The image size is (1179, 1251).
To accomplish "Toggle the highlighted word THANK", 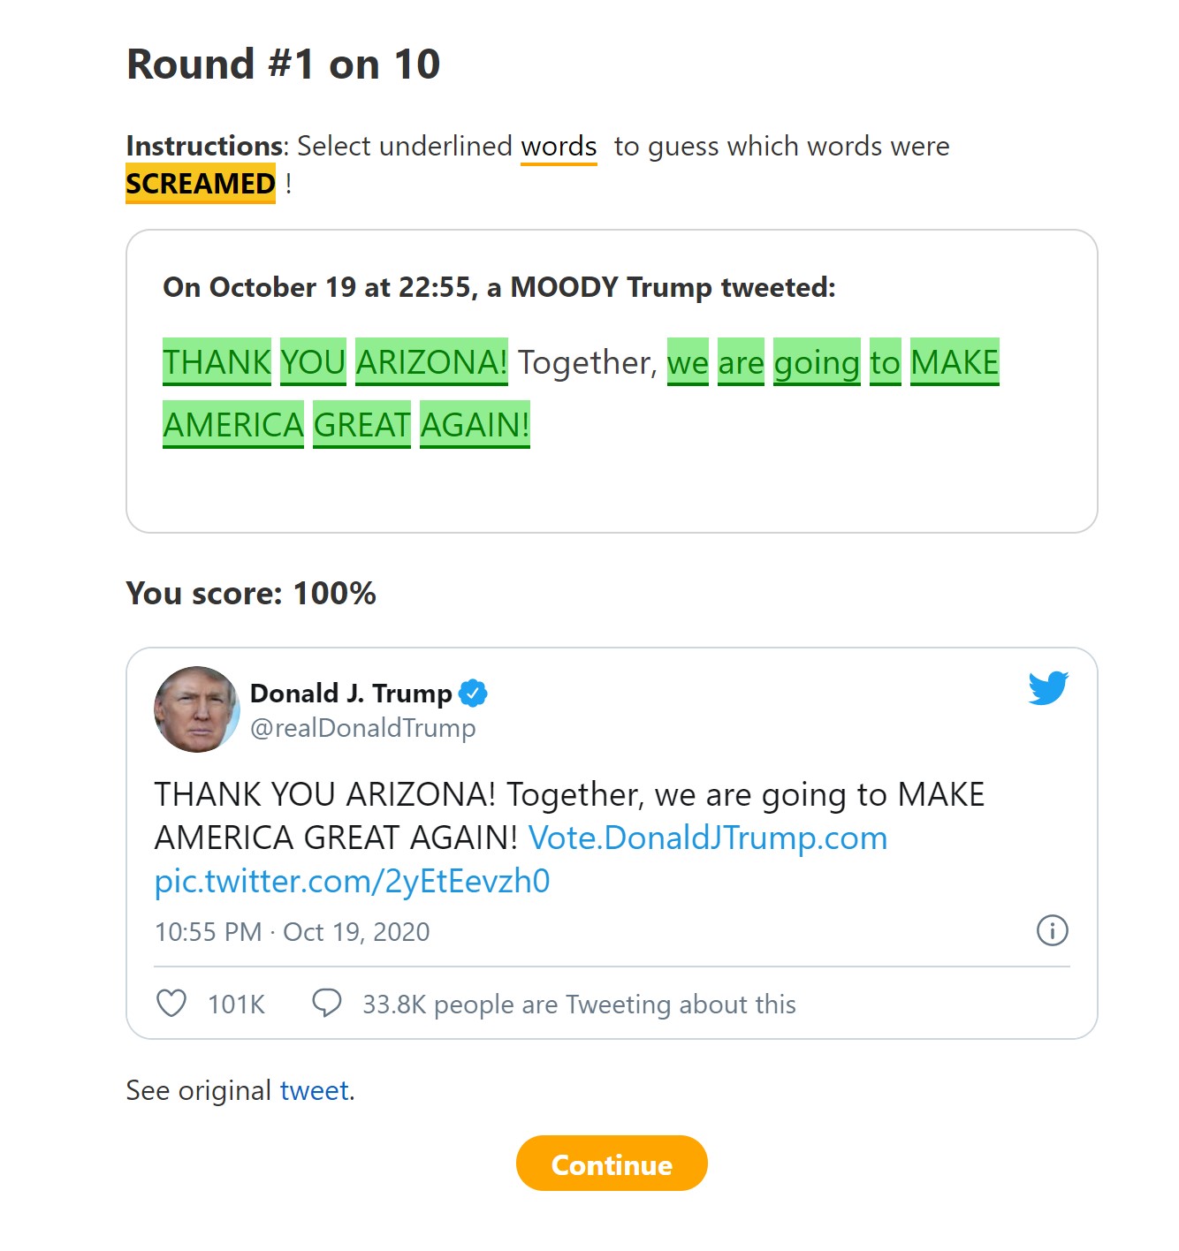I will coord(217,362).
